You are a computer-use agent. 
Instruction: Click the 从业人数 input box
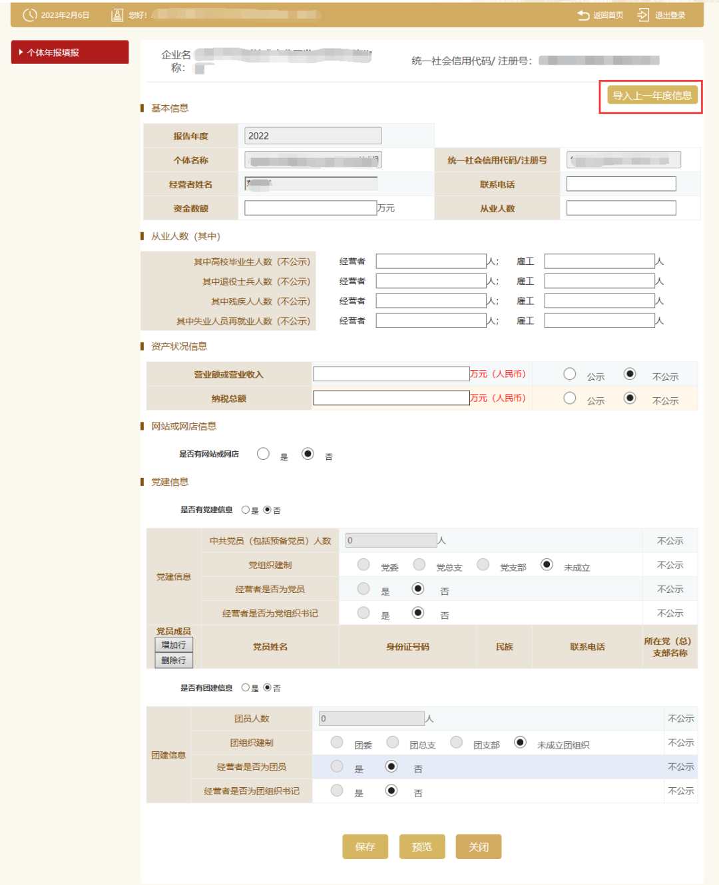(x=620, y=208)
